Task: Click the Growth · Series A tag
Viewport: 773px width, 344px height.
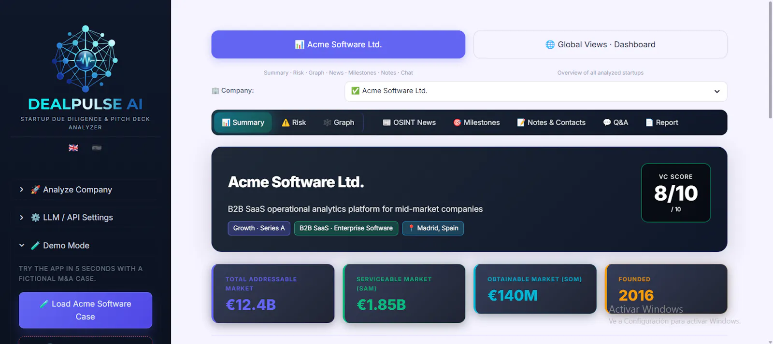Action: coord(259,228)
